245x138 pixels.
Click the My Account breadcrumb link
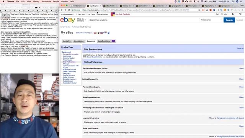click(75, 27)
